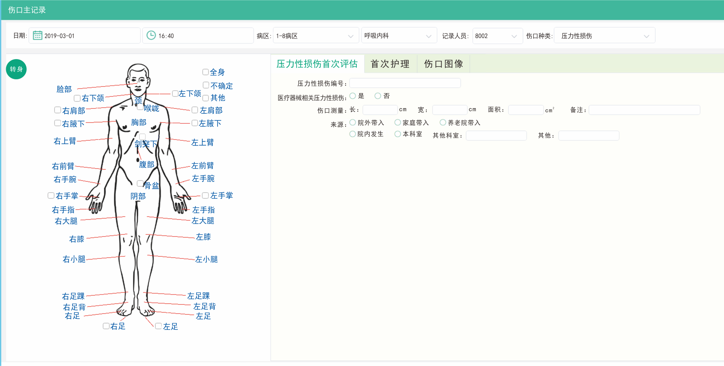Image resolution: width=724 pixels, height=366 pixels.
Task: Switch to the 首次护理 tab
Action: 390,64
